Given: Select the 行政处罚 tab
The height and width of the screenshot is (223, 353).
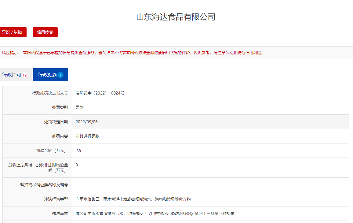Looking at the screenshot, I should [x=51, y=75].
